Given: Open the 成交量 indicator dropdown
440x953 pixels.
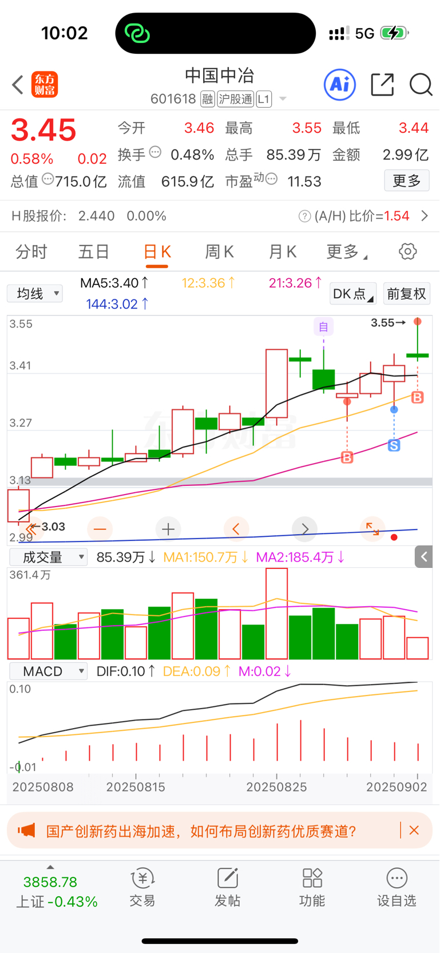Looking at the screenshot, I should pyautogui.click(x=48, y=557).
